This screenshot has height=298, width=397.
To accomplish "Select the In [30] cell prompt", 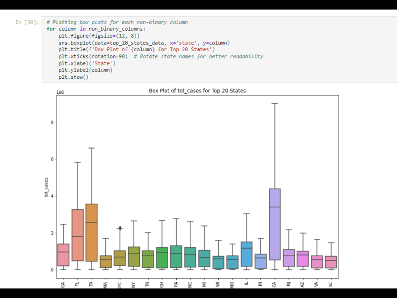I will point(26,22).
